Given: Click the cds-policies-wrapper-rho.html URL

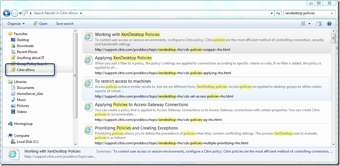Looking at the screenshot, I should coord(162,50).
